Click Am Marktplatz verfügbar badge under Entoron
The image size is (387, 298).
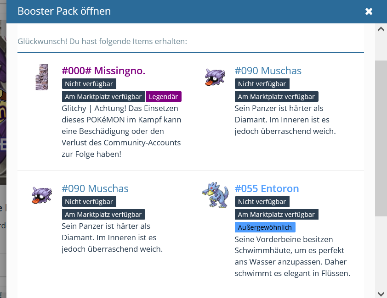(x=276, y=215)
